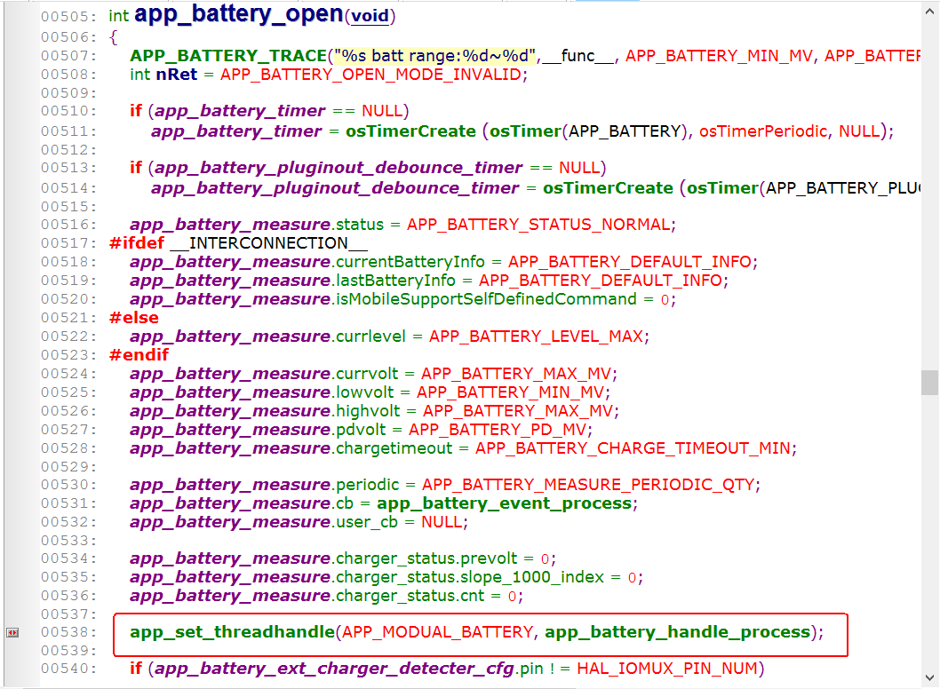The image size is (940, 689).
Task: Click the void parameter keyword
Action: 370,16
